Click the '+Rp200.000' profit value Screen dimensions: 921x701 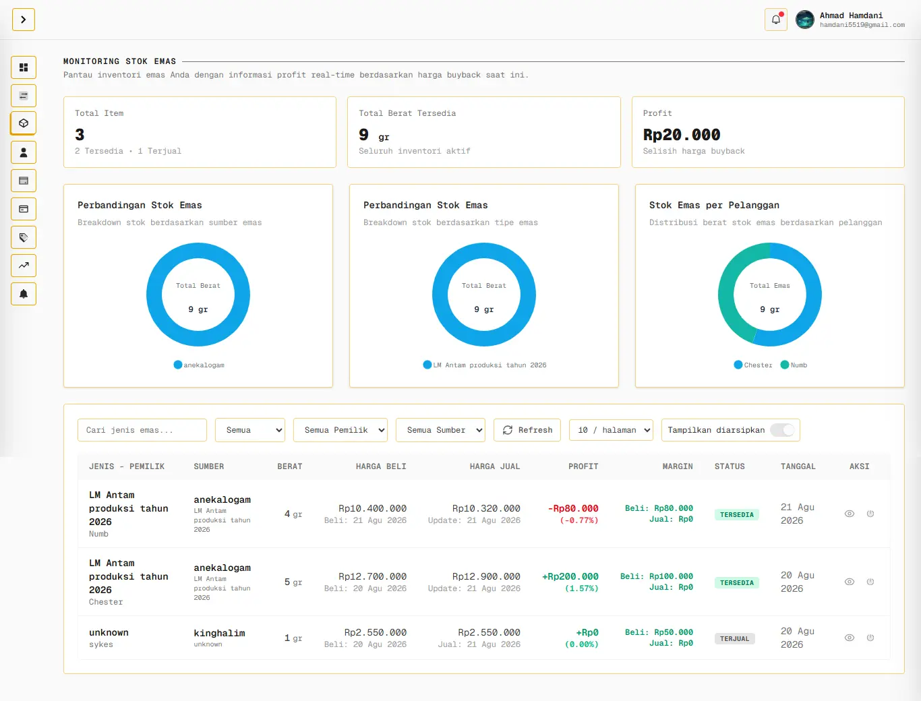pos(570,576)
